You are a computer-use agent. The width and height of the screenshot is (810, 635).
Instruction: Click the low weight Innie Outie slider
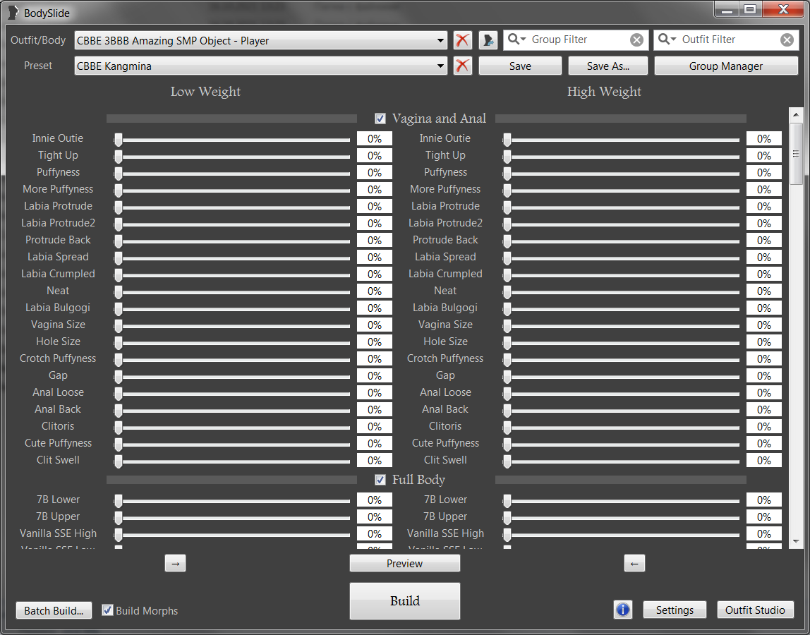(x=233, y=139)
